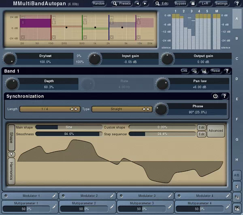Adjust the Smoothness 94.6% slider
243x215 pixels.
pyautogui.click(x=69, y=134)
